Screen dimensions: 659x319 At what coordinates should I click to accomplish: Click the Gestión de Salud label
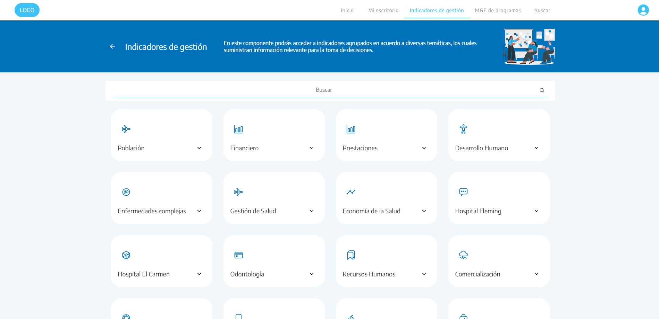tap(253, 211)
